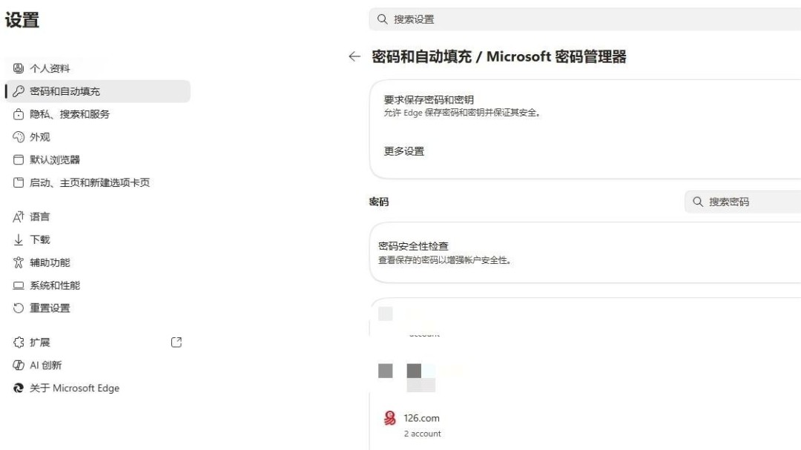Viewport: 801px width, 450px height.
Task: Click the red 126.com site icon
Action: click(390, 418)
